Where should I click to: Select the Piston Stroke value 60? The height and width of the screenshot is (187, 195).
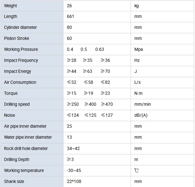point(69,38)
